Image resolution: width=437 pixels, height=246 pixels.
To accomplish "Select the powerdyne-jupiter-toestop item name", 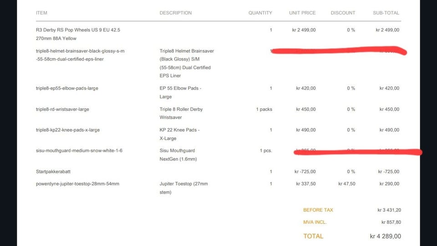I will point(77,184).
